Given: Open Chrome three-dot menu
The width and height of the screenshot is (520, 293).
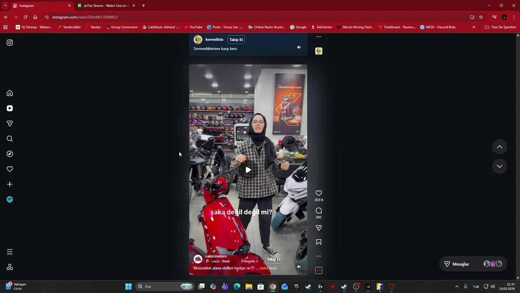Looking at the screenshot, I should [514, 17].
